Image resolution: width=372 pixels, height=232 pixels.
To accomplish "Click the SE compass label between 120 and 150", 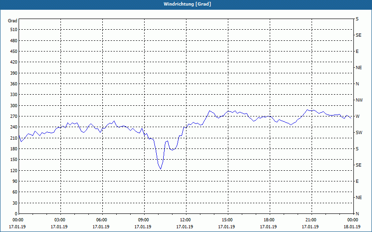I will click(x=359, y=165).
